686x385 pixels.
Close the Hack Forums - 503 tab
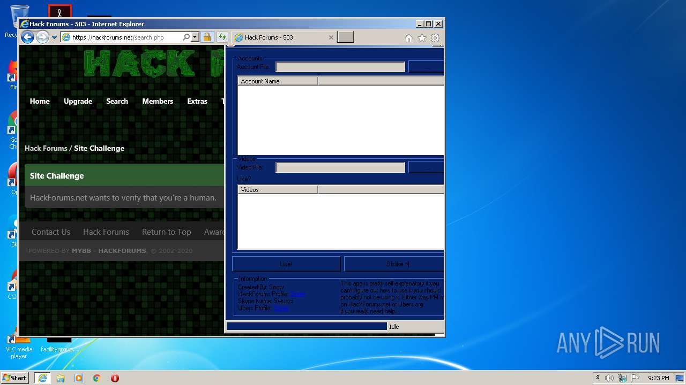tap(331, 37)
